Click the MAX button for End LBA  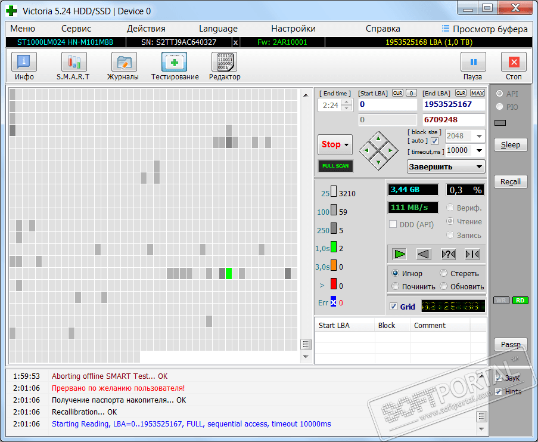point(477,93)
